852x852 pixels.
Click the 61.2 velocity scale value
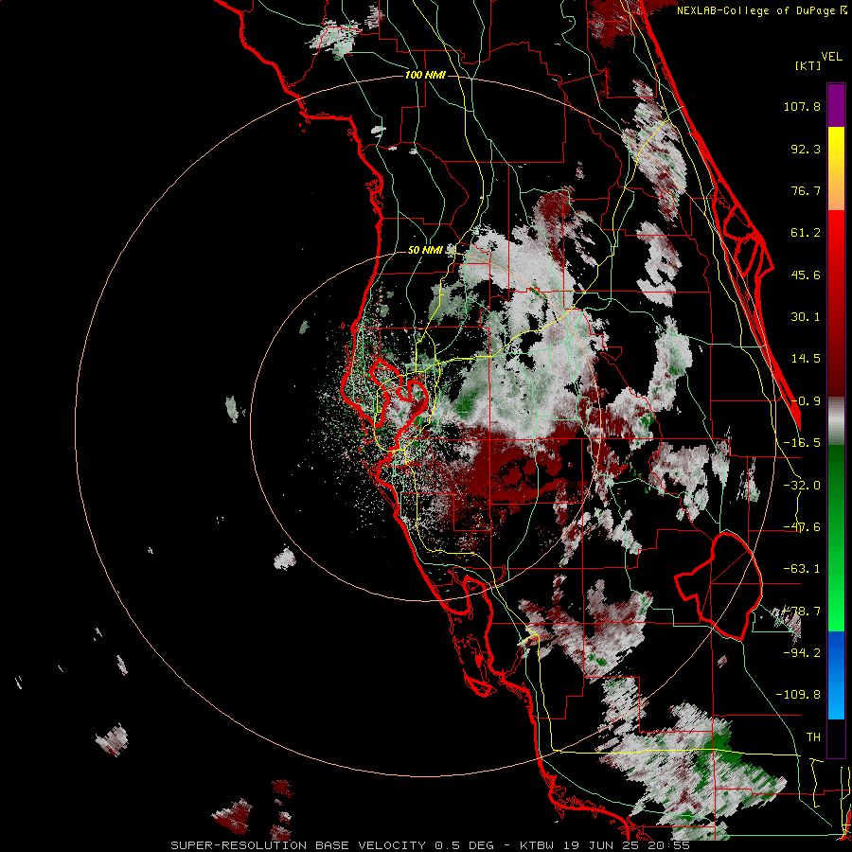pyautogui.click(x=806, y=233)
